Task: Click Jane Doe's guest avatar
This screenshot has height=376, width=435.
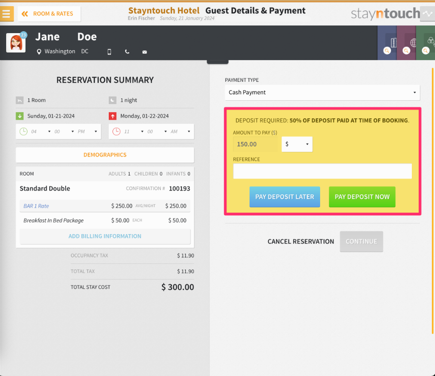Action: pyautogui.click(x=16, y=43)
